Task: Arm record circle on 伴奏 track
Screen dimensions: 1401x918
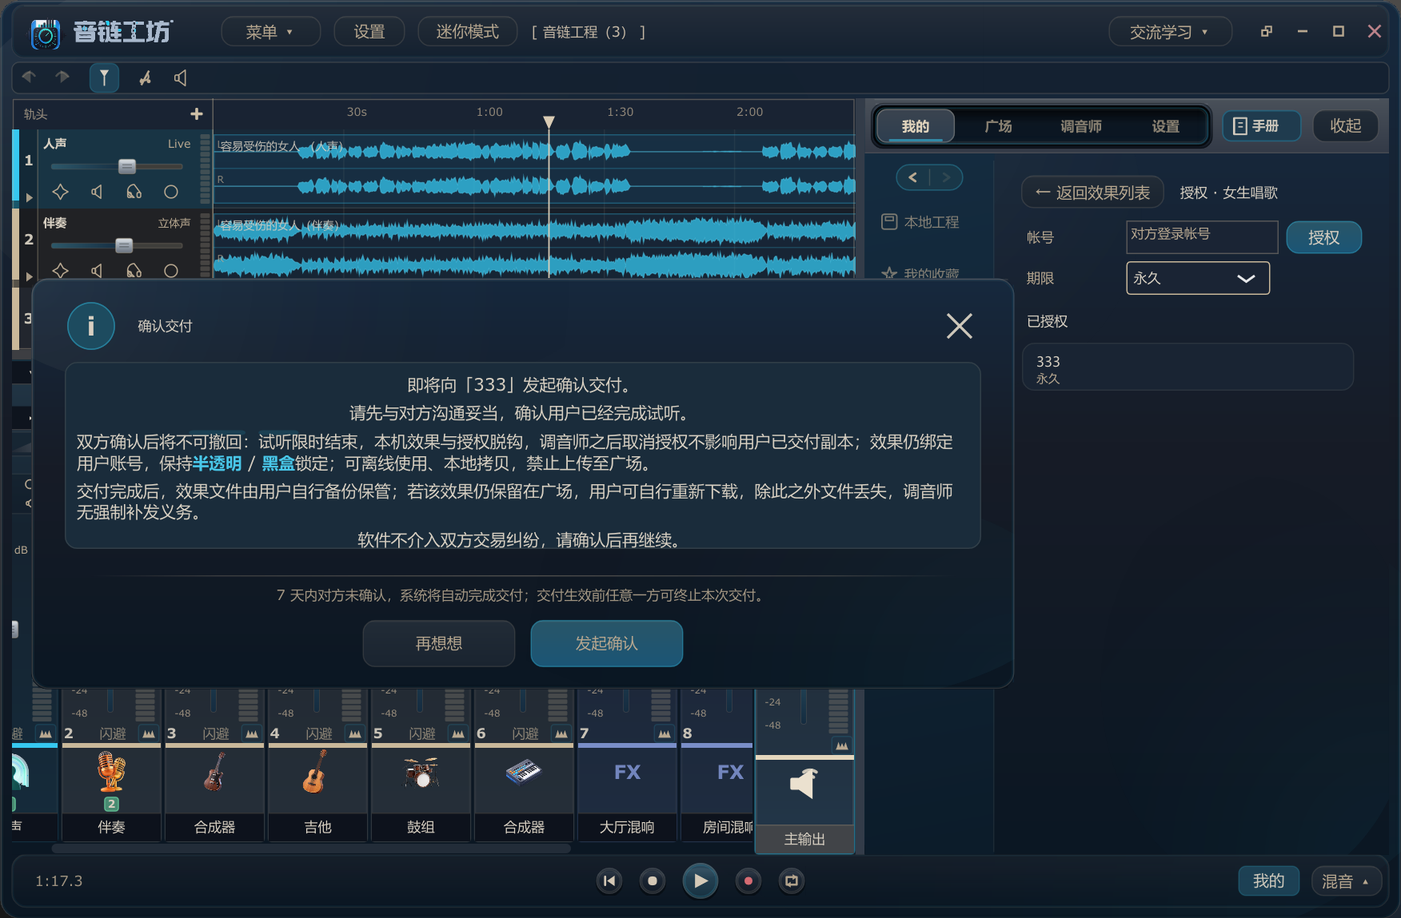Action: [171, 270]
